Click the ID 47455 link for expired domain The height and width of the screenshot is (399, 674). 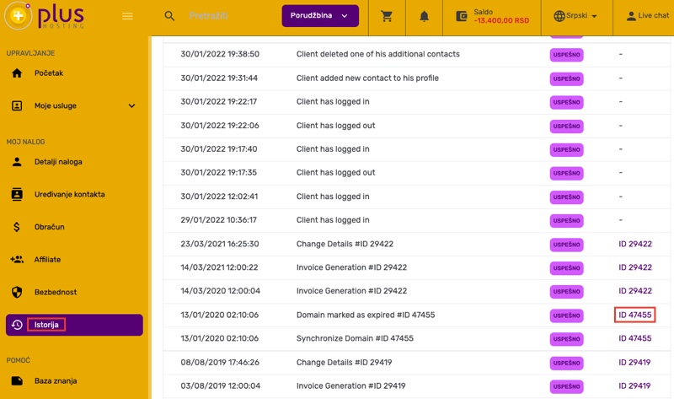(634, 315)
